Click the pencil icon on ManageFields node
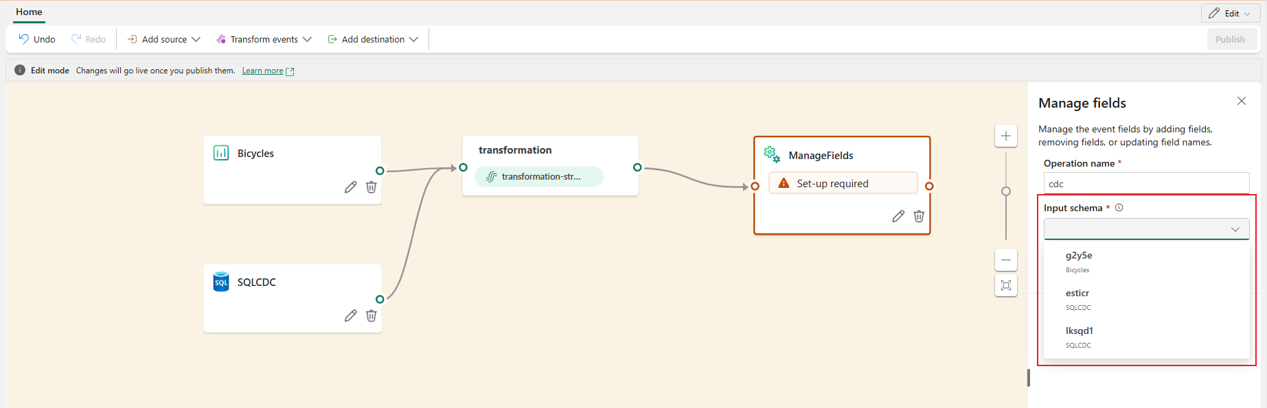 (x=898, y=217)
